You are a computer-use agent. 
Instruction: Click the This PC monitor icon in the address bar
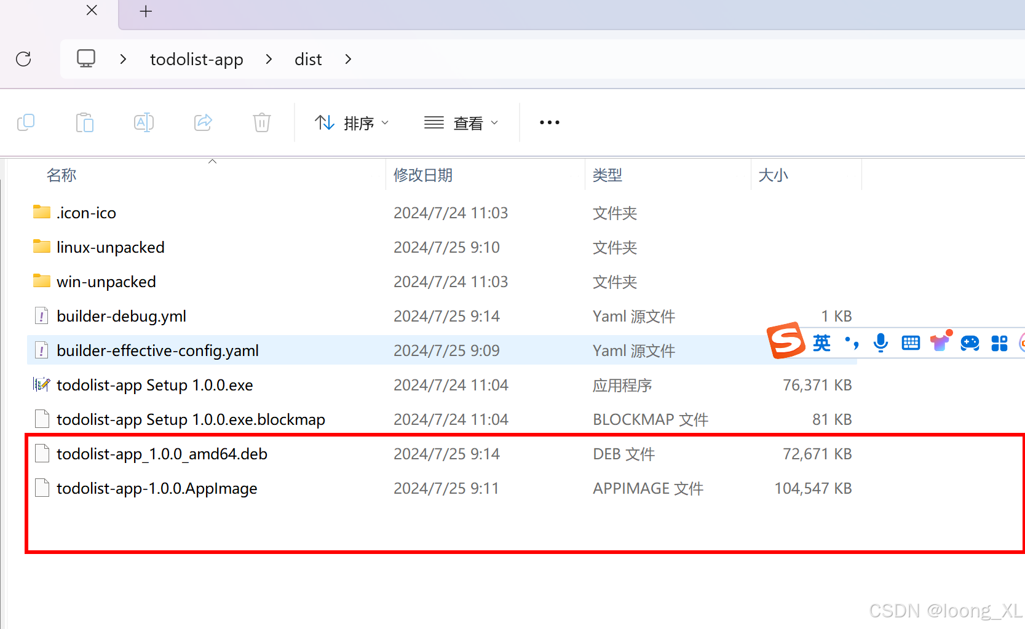click(86, 59)
